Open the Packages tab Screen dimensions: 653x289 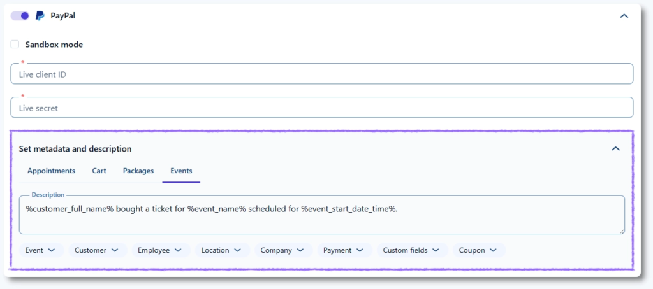point(138,171)
